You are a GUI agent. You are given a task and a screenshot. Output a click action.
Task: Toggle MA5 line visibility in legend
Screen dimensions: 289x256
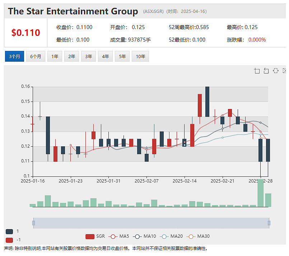click(x=119, y=236)
